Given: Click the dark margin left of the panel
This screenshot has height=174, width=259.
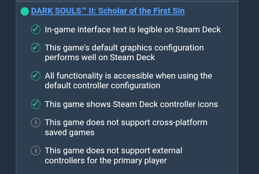Looking at the screenshot, I should 8,87.
